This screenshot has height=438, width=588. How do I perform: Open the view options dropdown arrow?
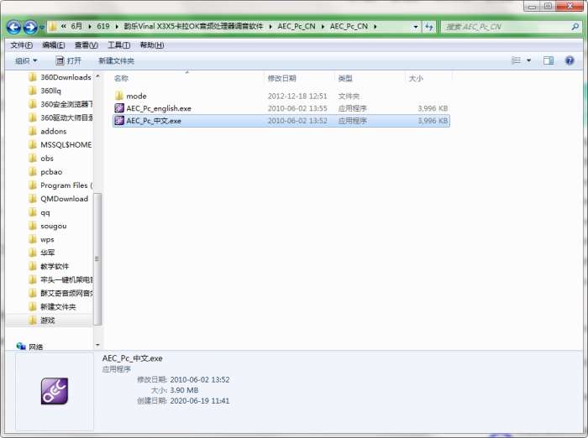pos(528,60)
